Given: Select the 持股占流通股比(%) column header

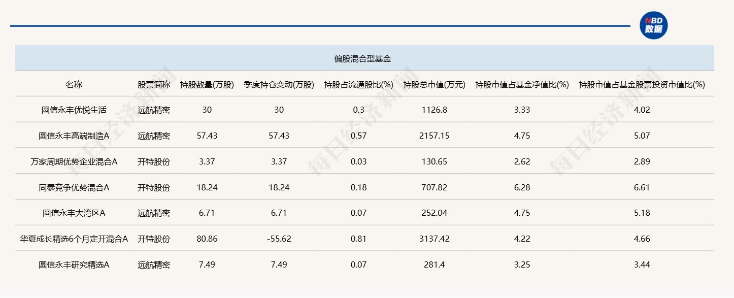Looking at the screenshot, I should pos(359,84).
